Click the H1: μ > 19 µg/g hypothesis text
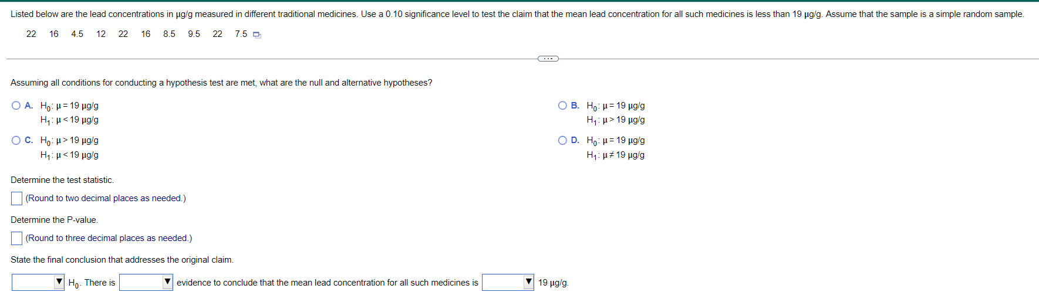Viewport: 1039px width, 302px height. coord(615,120)
